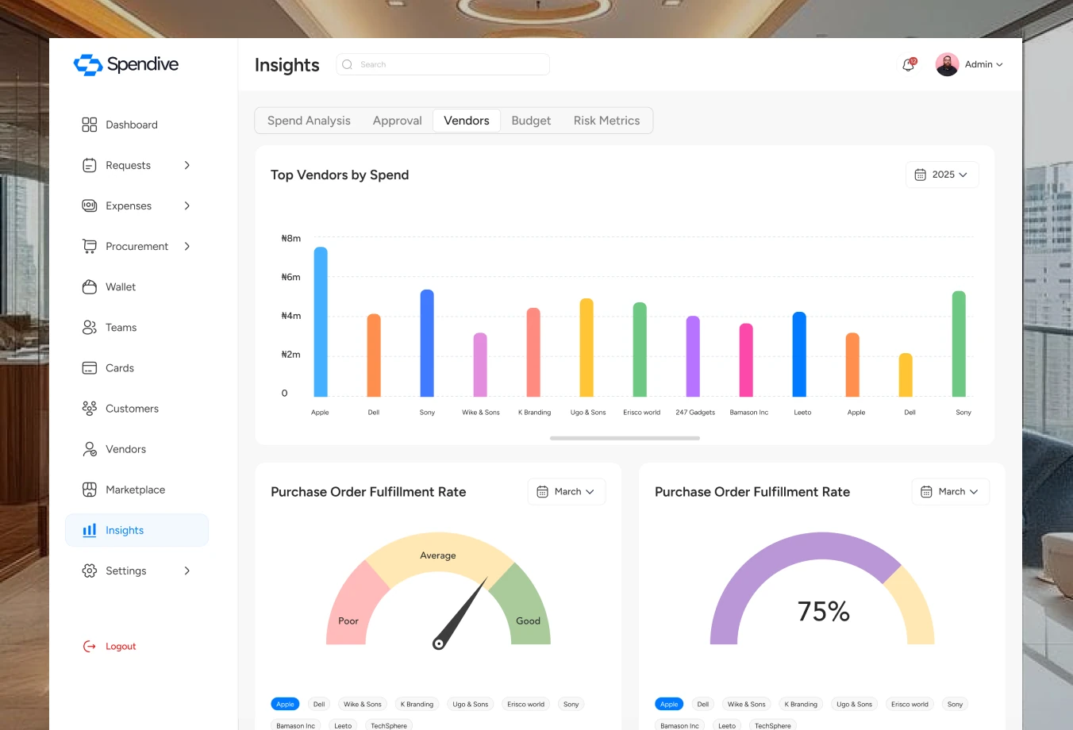Viewport: 1073px width, 730px height.
Task: Open the Risk Metrics tab
Action: [x=606, y=121]
